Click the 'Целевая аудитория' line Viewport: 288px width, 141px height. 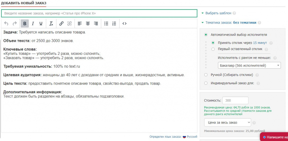tap(94, 75)
